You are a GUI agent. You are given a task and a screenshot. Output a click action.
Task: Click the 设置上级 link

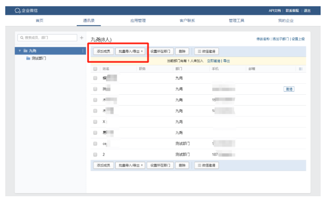pyautogui.click(x=298, y=39)
